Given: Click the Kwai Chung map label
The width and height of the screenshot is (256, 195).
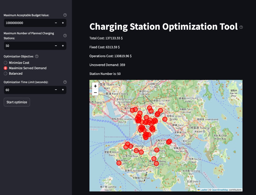Looking at the screenshot, I should coord(116,94).
